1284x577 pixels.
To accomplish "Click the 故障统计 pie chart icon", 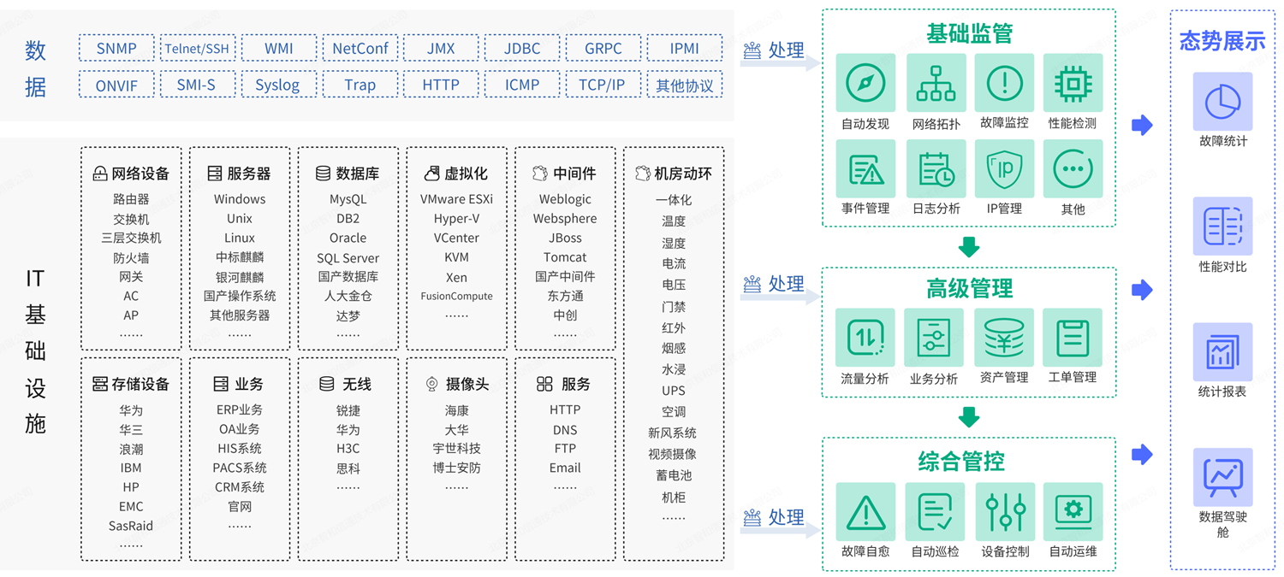I will click(1222, 102).
